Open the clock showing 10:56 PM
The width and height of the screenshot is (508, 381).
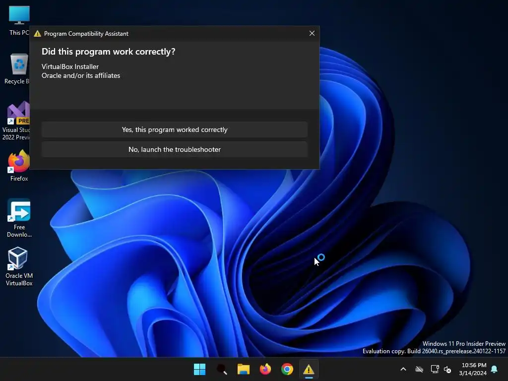click(473, 369)
